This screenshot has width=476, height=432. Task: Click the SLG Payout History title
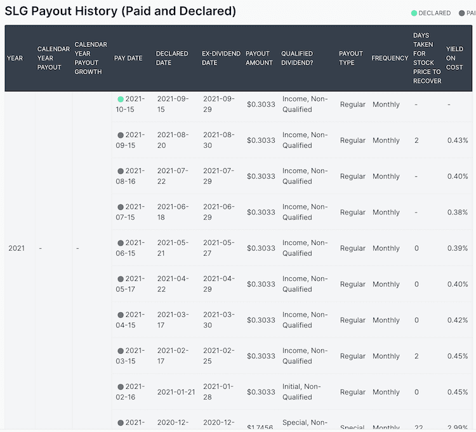tap(120, 11)
